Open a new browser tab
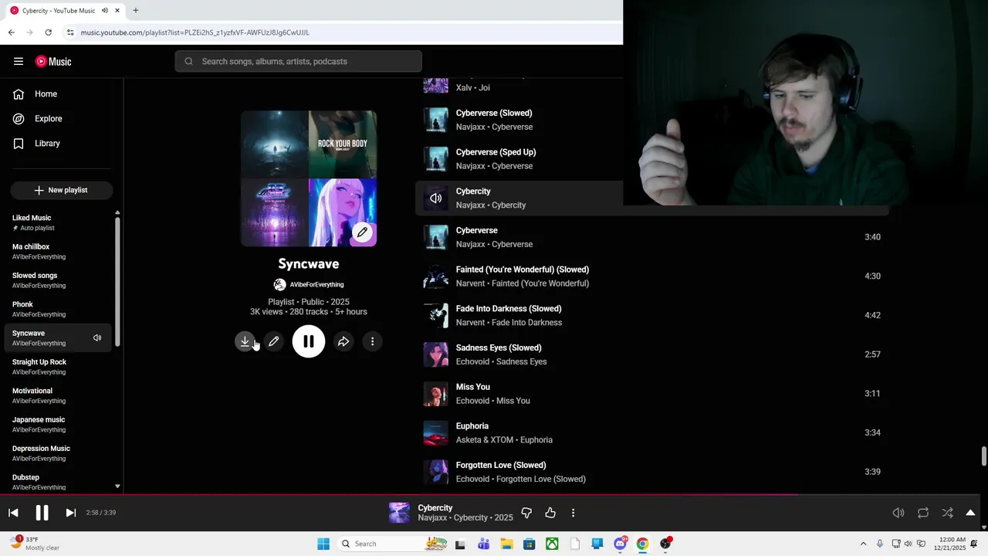Viewport: 988px width, 556px height. pyautogui.click(x=135, y=11)
